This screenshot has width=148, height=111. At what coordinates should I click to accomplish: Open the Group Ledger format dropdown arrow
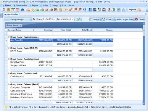[x=31, y=20]
